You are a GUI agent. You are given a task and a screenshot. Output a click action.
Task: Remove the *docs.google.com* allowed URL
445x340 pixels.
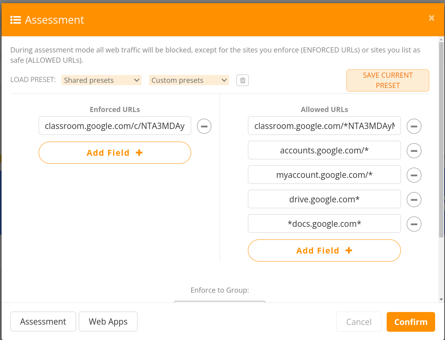click(414, 224)
